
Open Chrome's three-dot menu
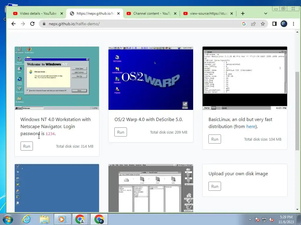click(294, 24)
